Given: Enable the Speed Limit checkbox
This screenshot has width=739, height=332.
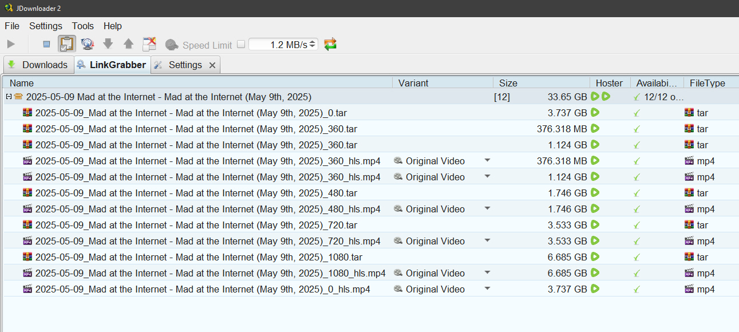Looking at the screenshot, I should coord(241,44).
